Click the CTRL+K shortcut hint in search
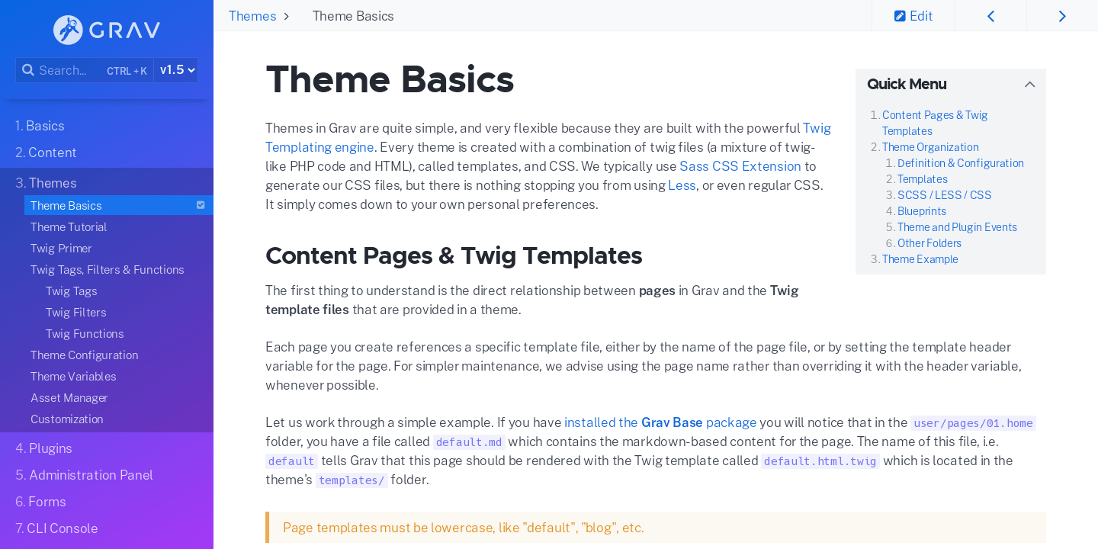Viewport: 1098px width, 549px height. [x=127, y=70]
